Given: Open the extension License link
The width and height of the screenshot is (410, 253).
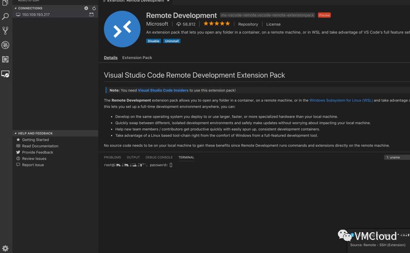Looking at the screenshot, I should (273, 24).
